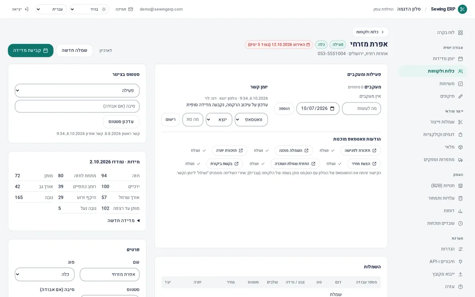Expand the מדידה חדשה section

[123, 221]
